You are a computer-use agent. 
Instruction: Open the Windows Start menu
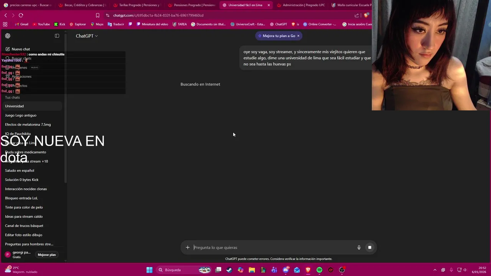149,270
